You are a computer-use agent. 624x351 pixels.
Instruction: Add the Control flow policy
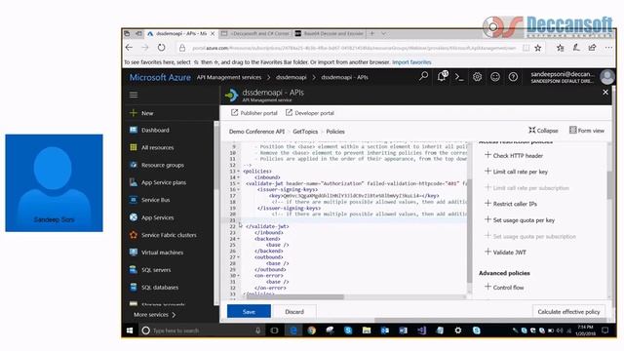point(504,287)
